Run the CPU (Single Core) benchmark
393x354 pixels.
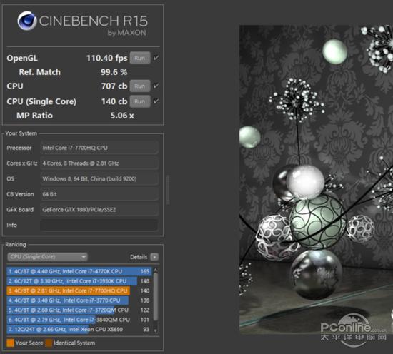[x=140, y=101]
